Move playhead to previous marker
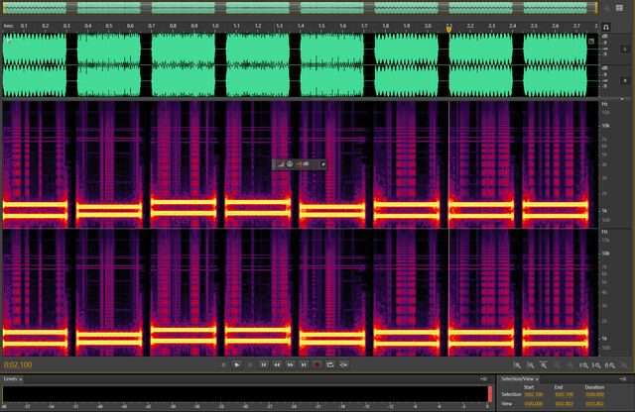The image size is (635, 412). coord(264,364)
